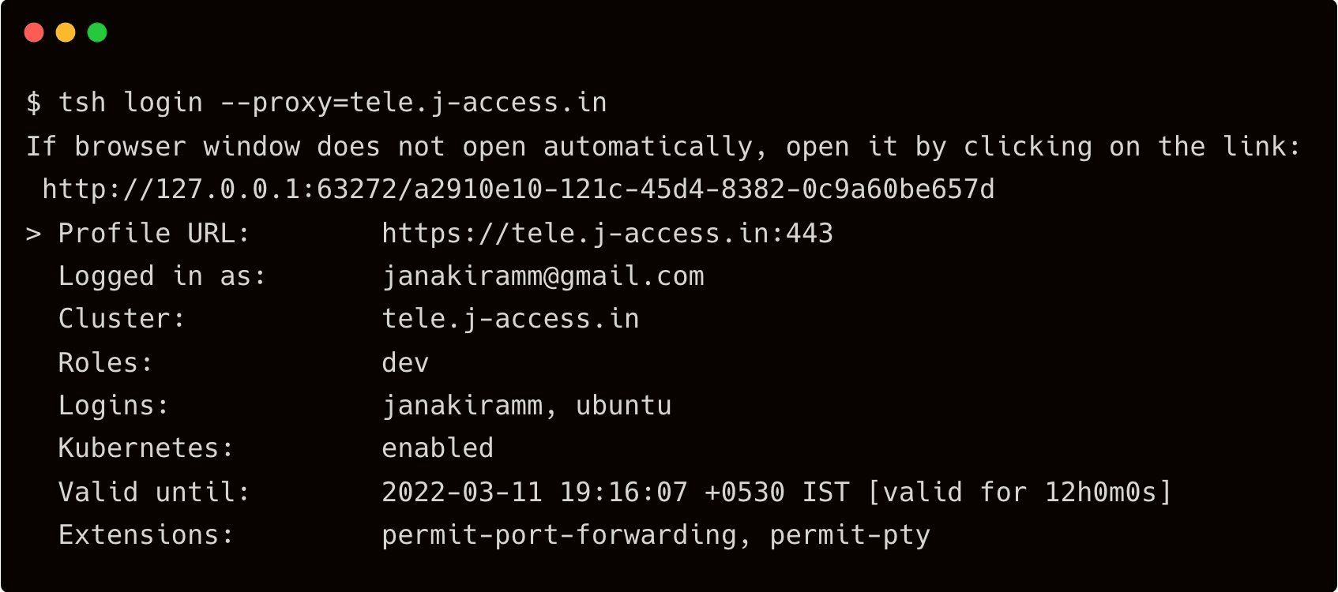Click the Cluster value tele.j-access.in
The image size is (1338, 592).
click(x=510, y=319)
